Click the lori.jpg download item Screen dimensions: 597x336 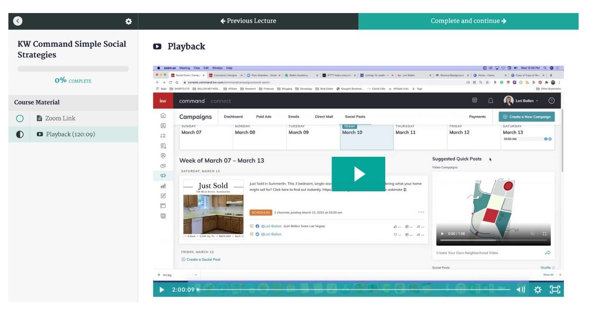(167, 275)
